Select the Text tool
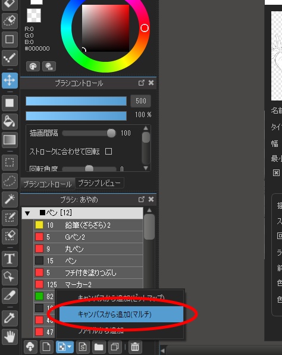Viewport: 282px width, 355px height. (10, 259)
